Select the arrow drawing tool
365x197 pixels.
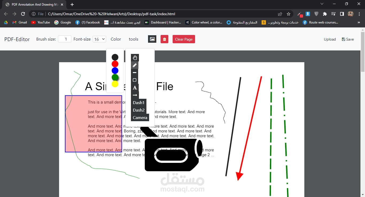(x=135, y=95)
